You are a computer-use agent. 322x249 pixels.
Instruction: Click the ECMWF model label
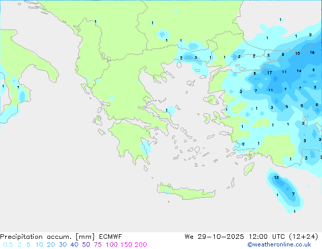pos(111,237)
